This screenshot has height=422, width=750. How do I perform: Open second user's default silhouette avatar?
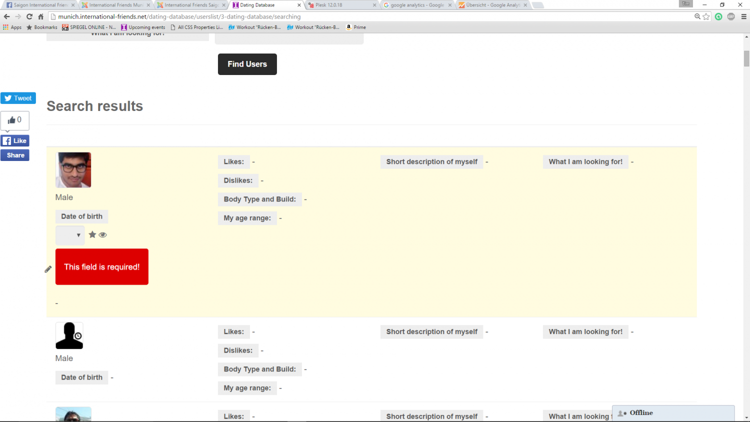point(69,335)
